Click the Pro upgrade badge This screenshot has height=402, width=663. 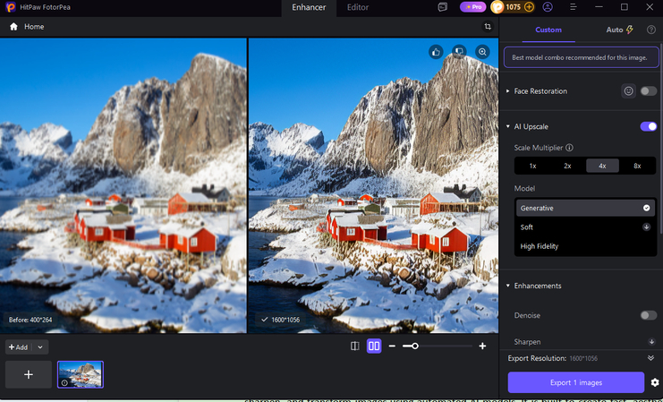(x=473, y=7)
